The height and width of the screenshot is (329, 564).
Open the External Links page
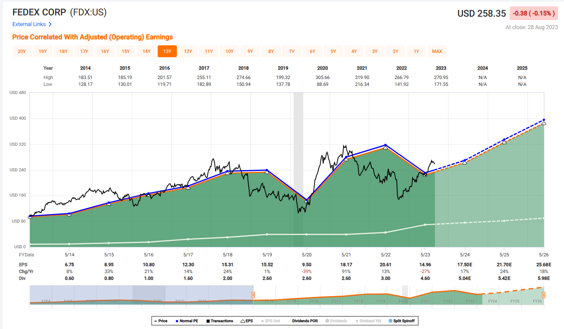[x=29, y=24]
